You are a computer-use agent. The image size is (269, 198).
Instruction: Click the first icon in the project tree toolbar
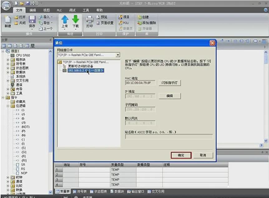click(4, 46)
